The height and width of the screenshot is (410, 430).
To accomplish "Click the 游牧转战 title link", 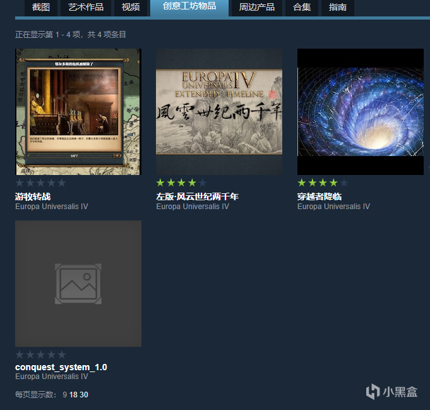I will (33, 196).
